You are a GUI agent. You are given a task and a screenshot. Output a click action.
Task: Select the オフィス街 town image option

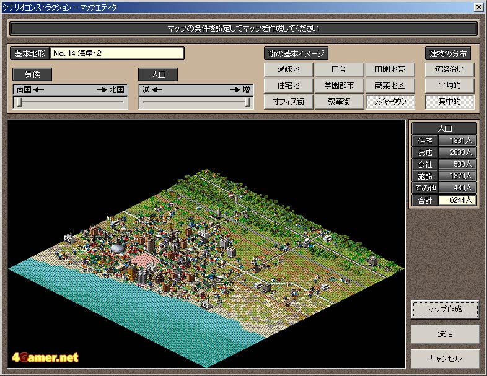[x=288, y=102]
